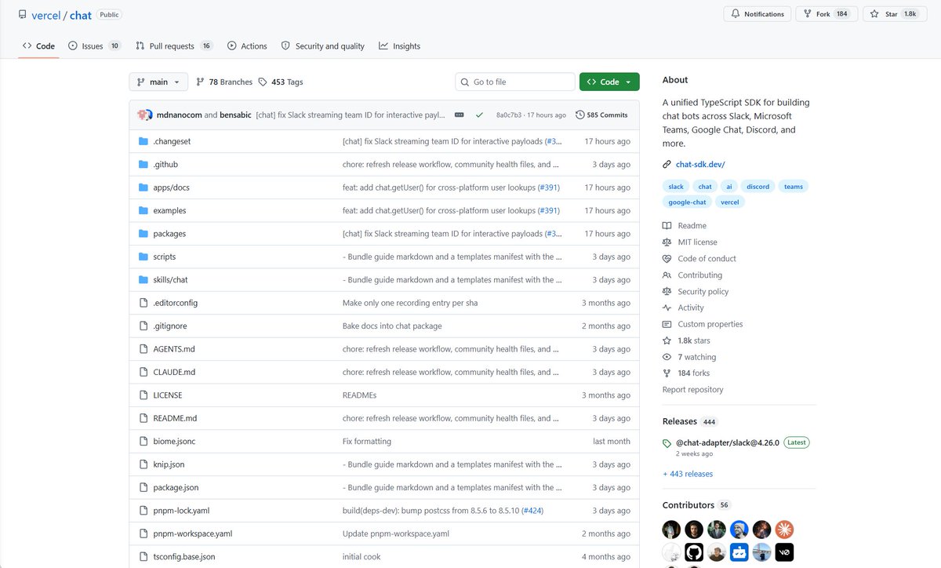
Task: Open the Issues tab
Action: pyautogui.click(x=94, y=46)
